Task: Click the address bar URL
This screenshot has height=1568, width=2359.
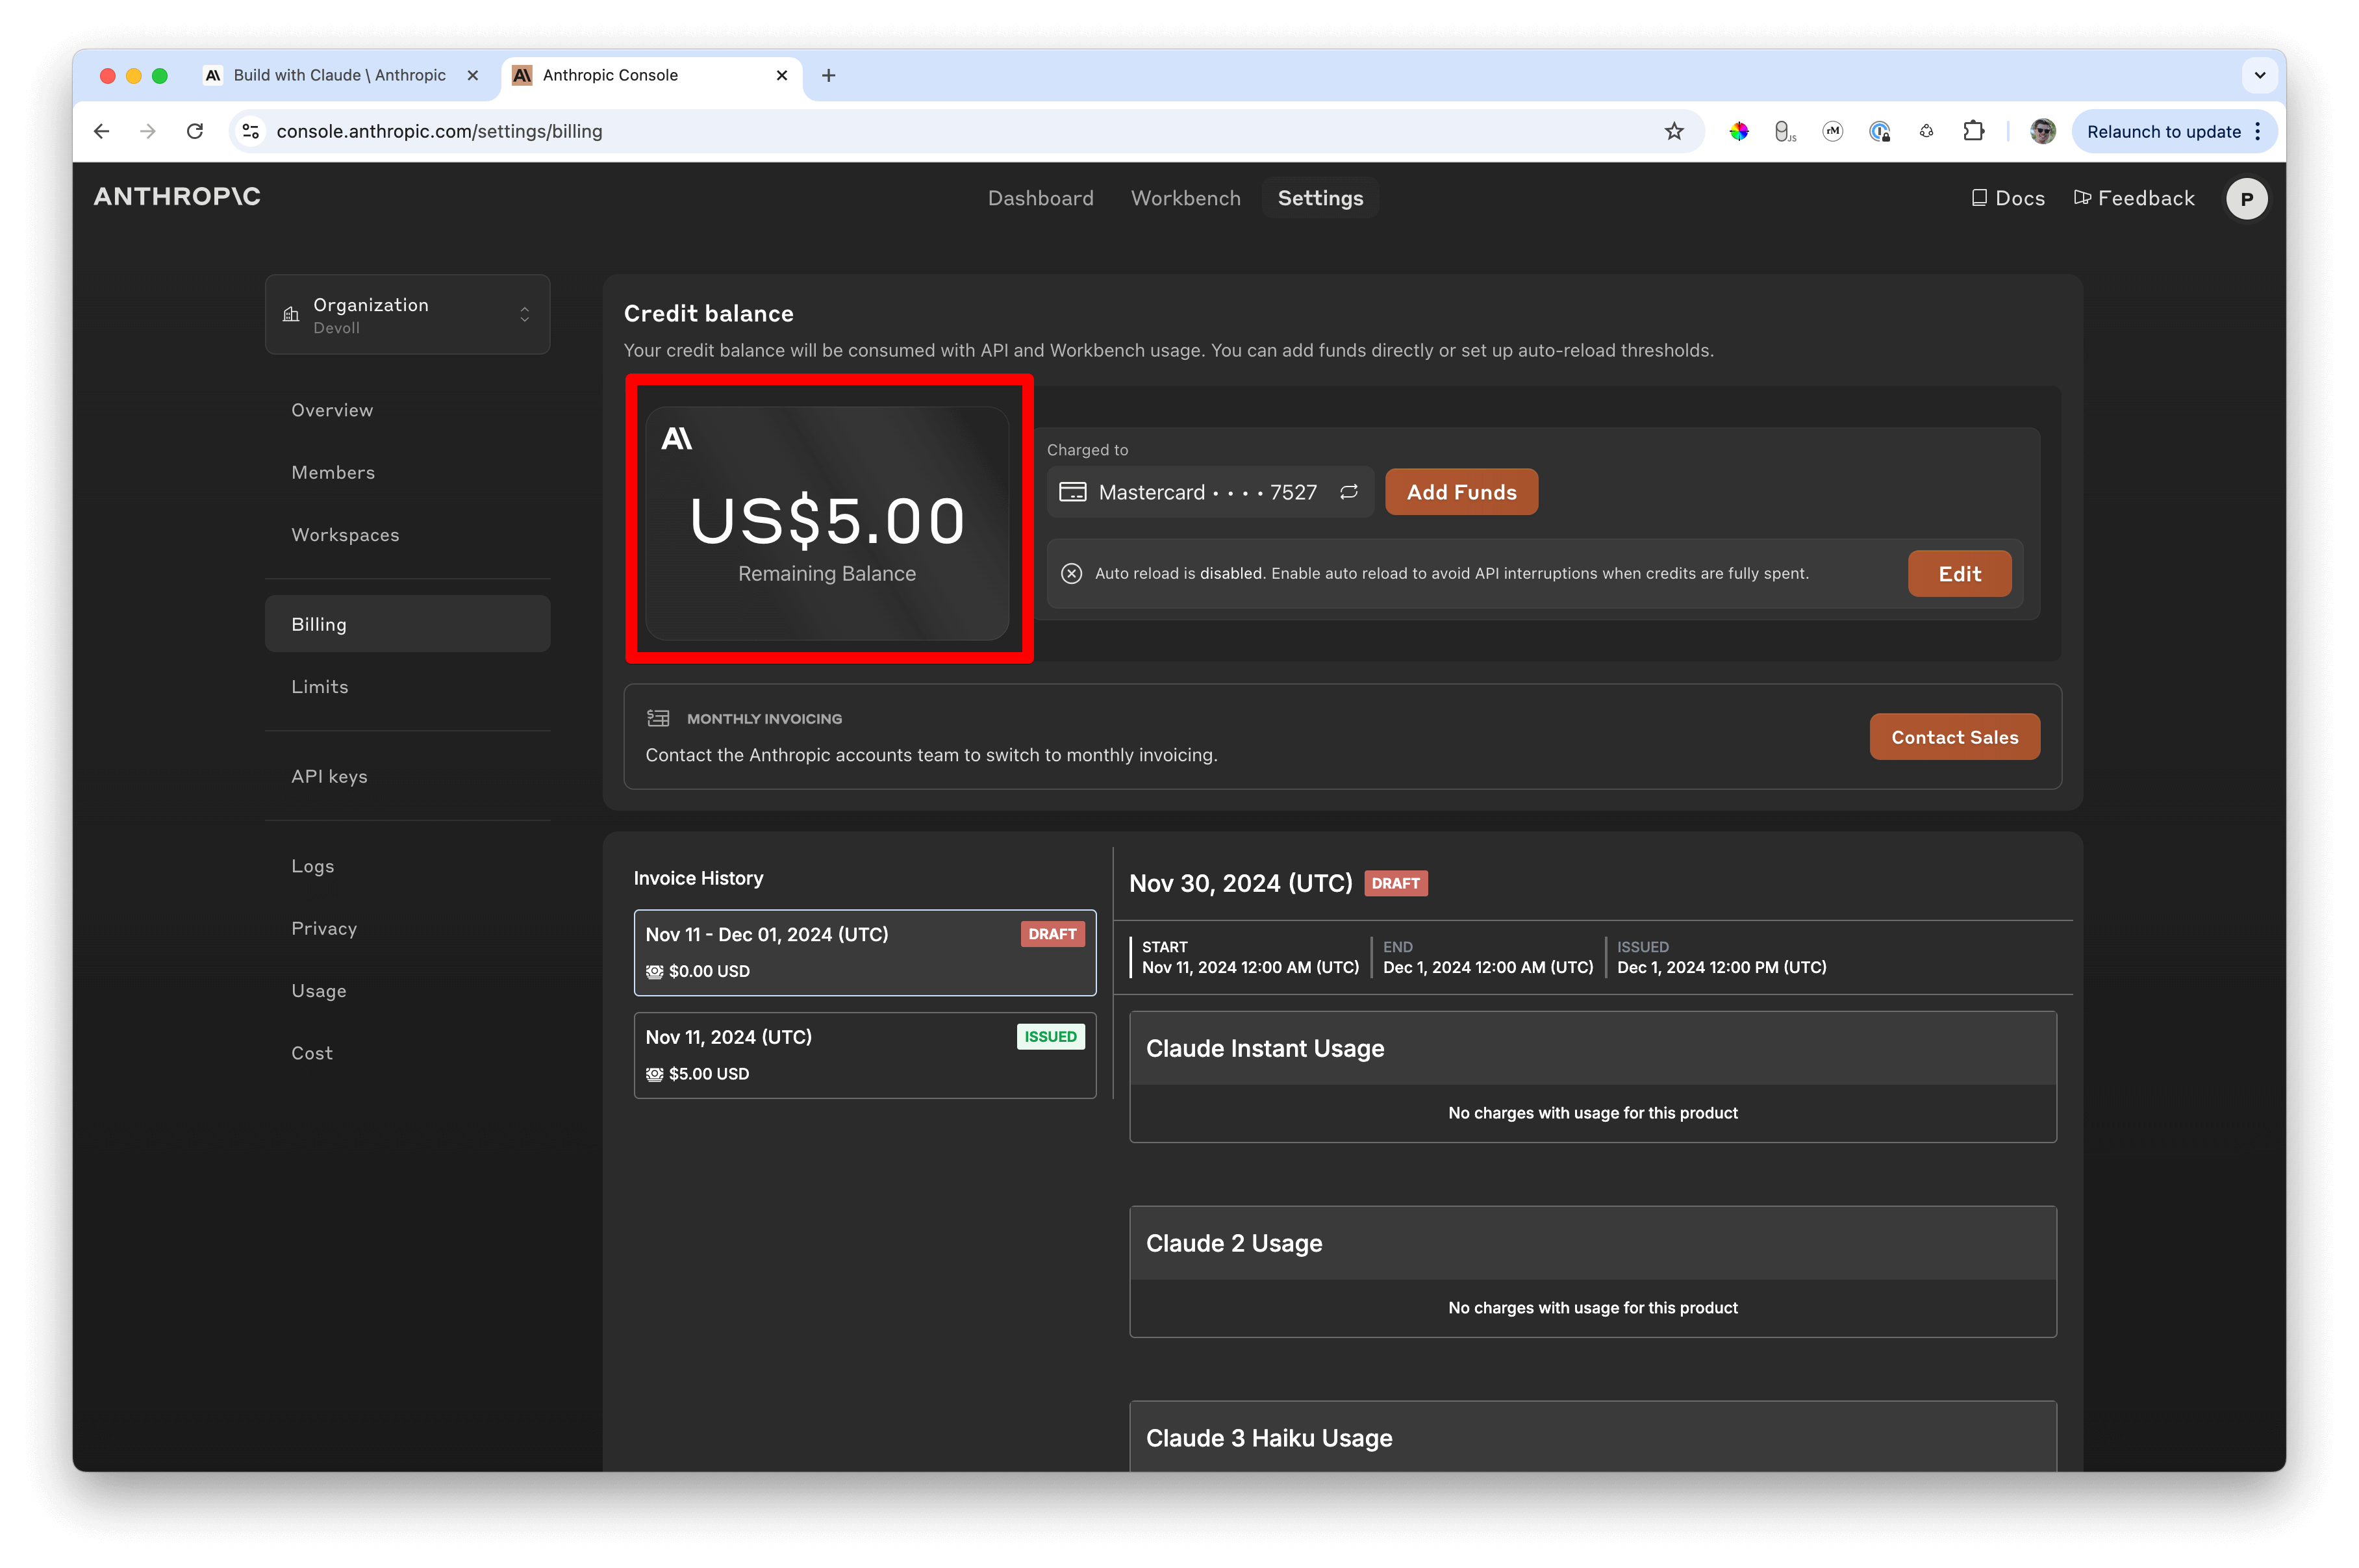Action: (x=439, y=131)
